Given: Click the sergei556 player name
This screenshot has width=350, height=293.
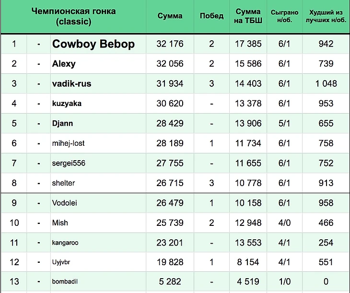Looking at the screenshot, I should pyautogui.click(x=69, y=163).
